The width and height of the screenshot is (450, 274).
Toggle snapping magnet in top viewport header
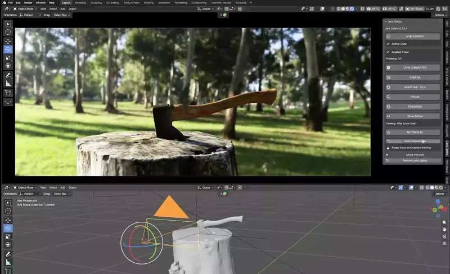[227, 9]
